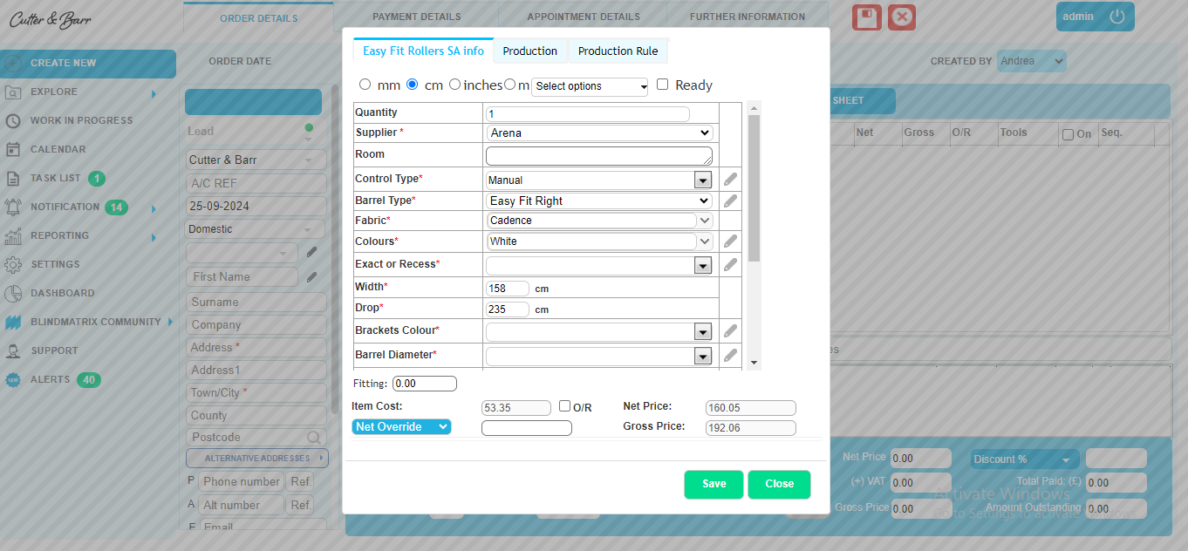
Task: Enable the O/R checkbox next to Item Cost
Action: pyautogui.click(x=565, y=406)
